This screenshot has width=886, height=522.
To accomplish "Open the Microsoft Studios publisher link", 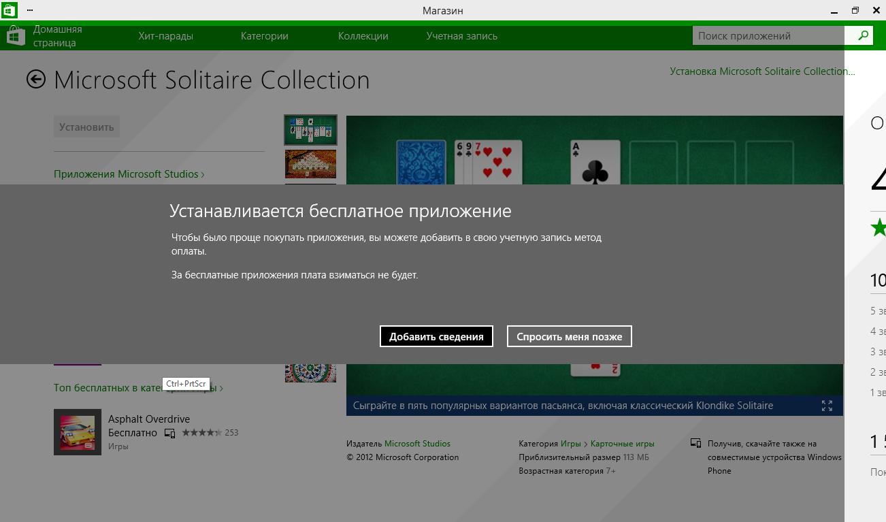I will (417, 444).
